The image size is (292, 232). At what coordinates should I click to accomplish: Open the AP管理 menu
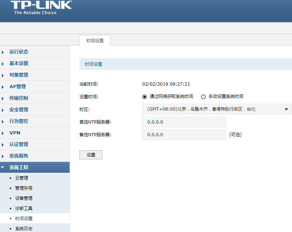point(18,86)
